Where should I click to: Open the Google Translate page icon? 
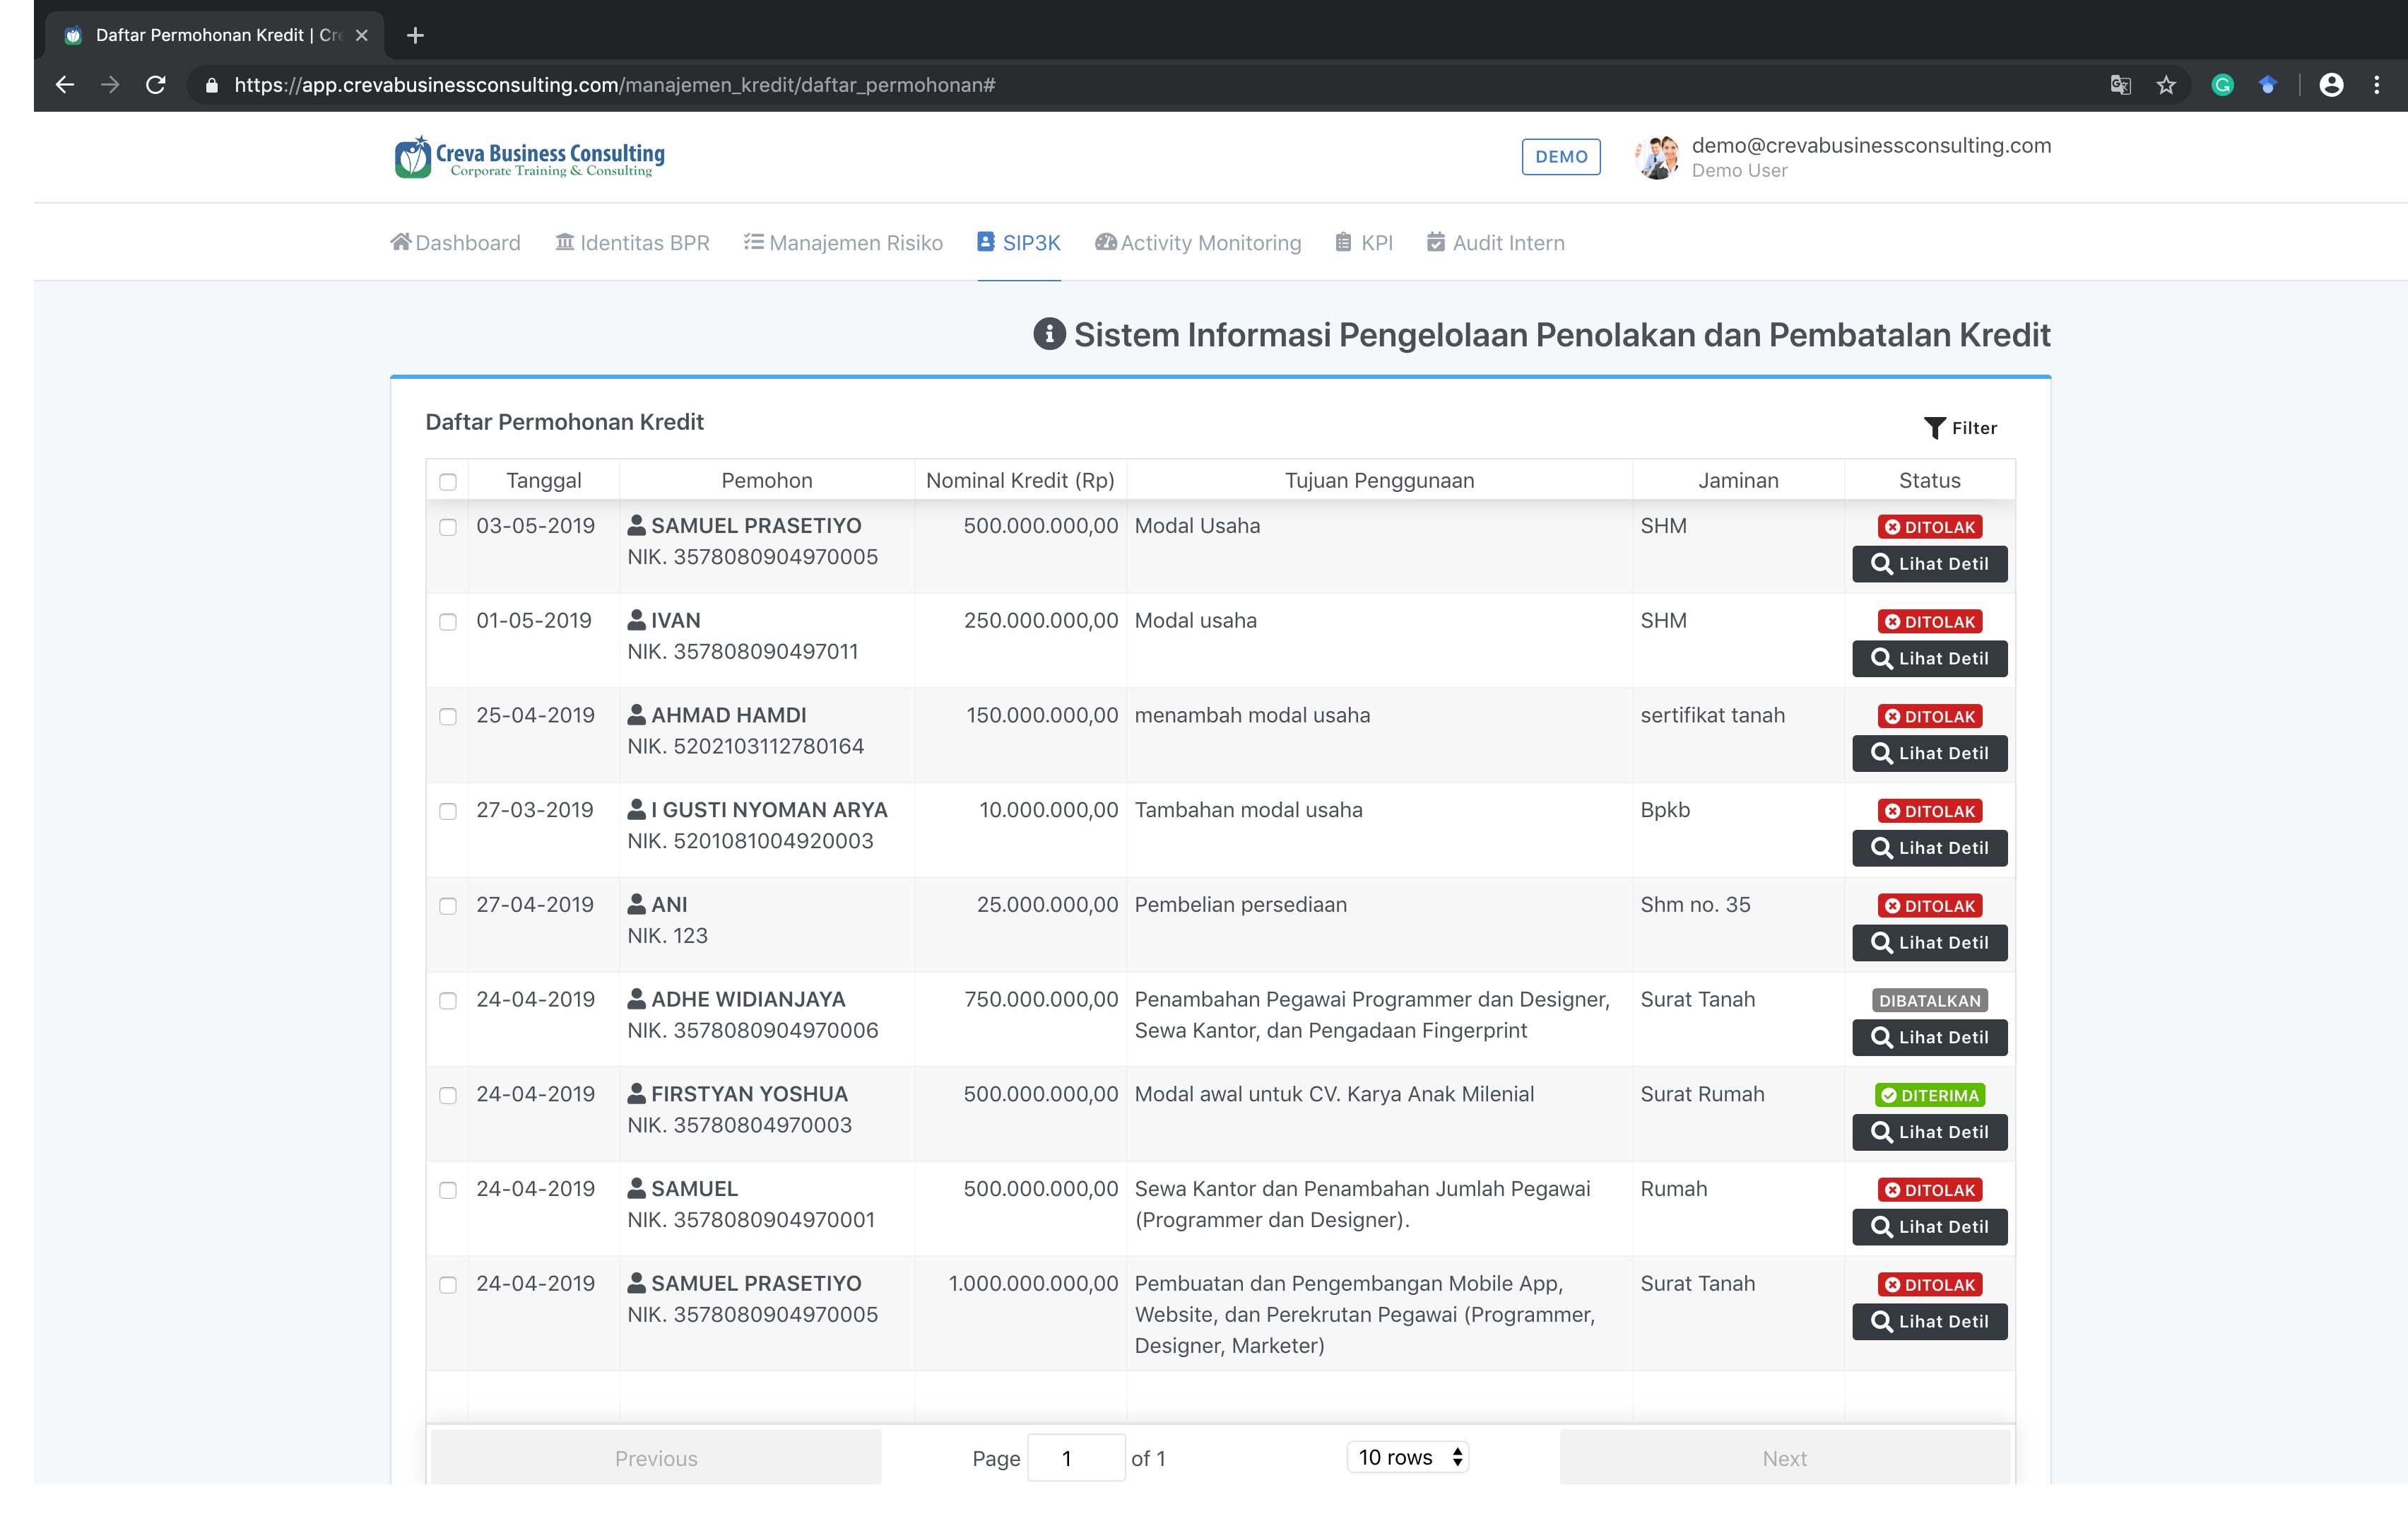(x=2120, y=85)
